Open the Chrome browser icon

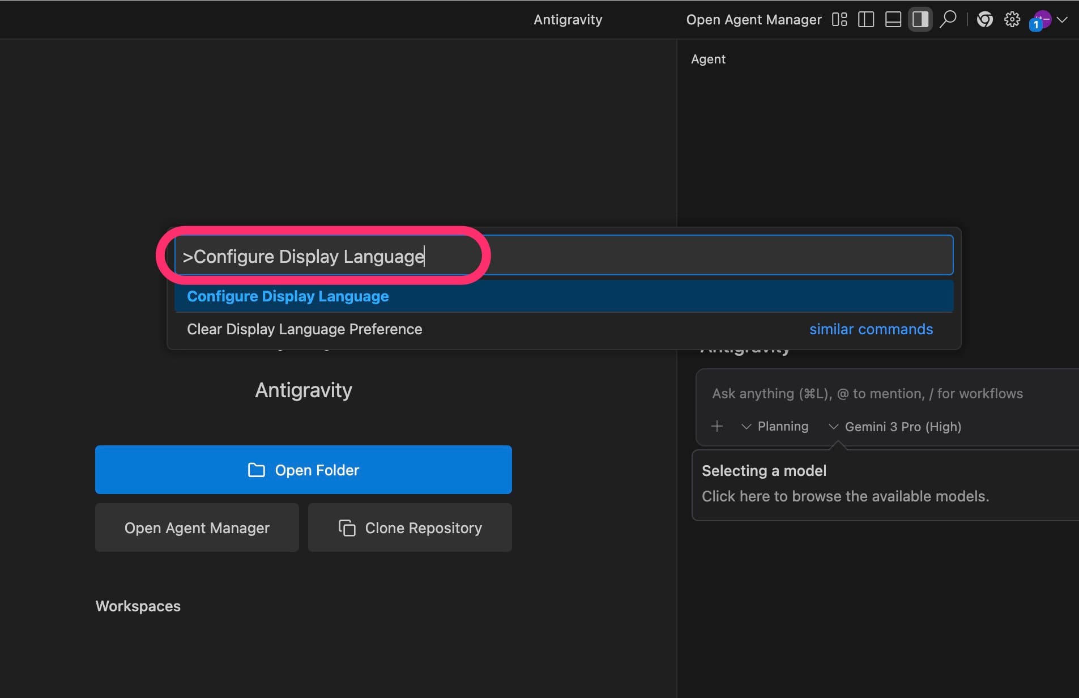[985, 20]
